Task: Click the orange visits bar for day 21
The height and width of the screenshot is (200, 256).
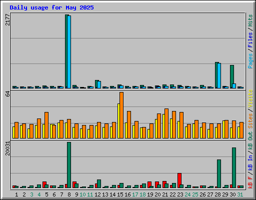Action: pos(166,123)
